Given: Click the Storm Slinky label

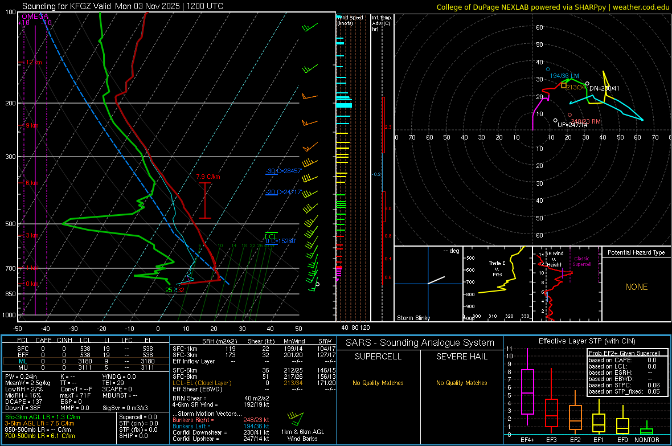Looking at the screenshot, I should (413, 318).
